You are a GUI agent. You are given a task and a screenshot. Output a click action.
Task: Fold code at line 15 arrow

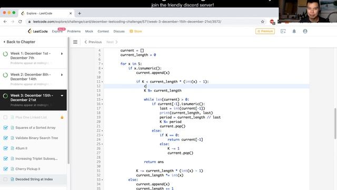[x=102, y=100]
